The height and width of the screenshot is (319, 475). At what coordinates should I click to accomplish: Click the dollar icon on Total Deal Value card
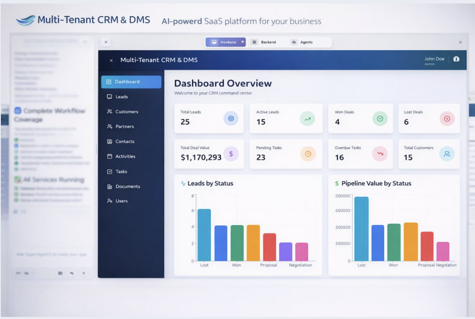[x=231, y=153]
